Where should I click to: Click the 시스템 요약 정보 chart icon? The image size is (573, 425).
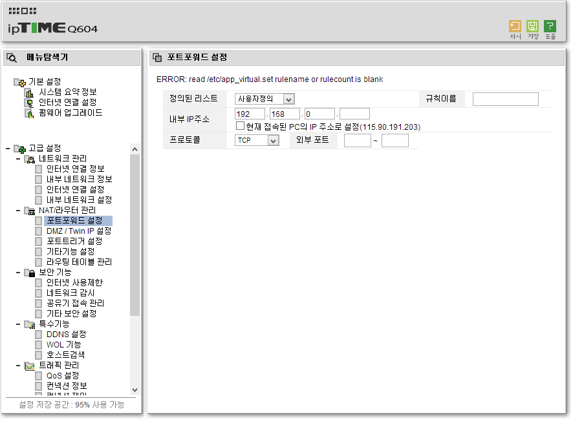pos(29,93)
